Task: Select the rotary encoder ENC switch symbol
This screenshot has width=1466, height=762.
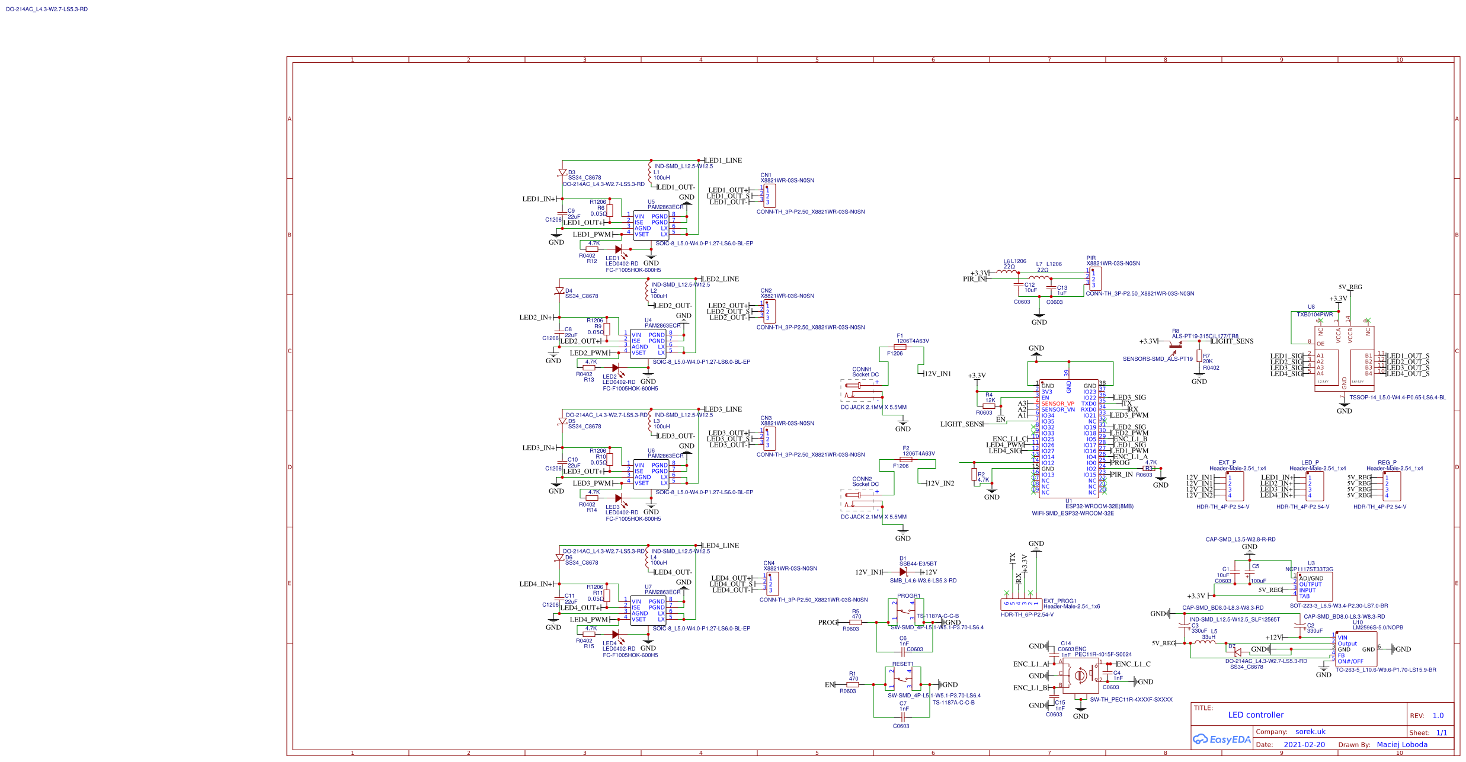Action: 1080,675
